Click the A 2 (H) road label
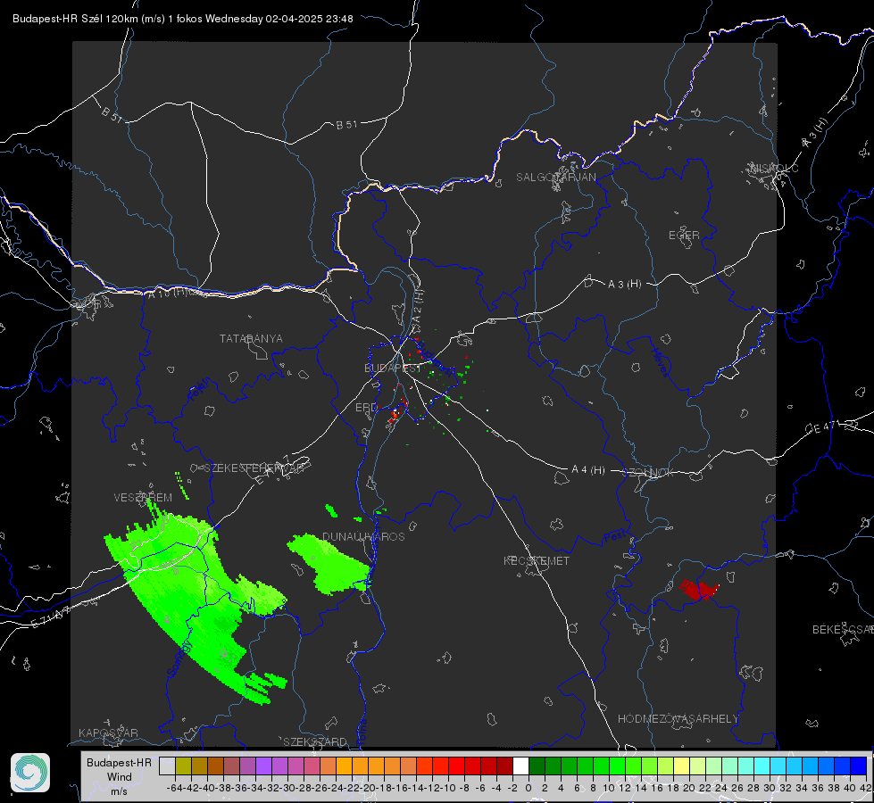This screenshot has width=874, height=803. click(x=418, y=308)
